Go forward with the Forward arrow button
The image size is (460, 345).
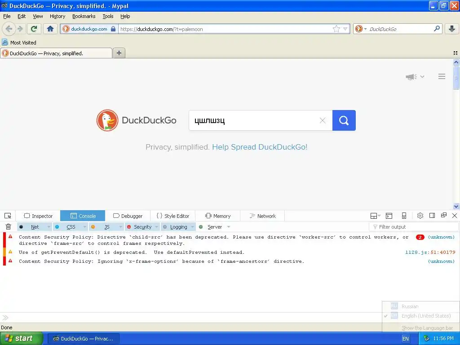(x=20, y=29)
